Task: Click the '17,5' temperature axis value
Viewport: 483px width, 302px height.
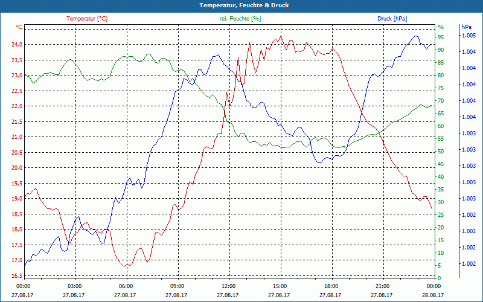Action: point(17,245)
